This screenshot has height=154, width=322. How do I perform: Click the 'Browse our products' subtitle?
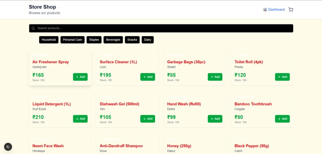[x=44, y=13]
